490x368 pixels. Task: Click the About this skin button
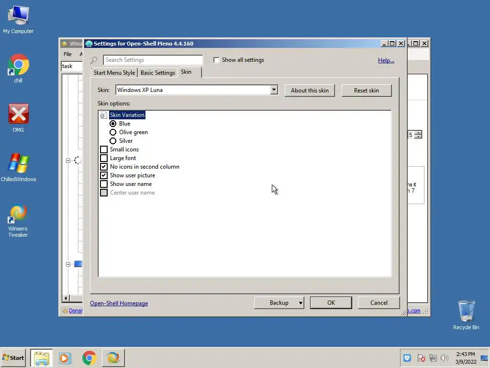310,91
